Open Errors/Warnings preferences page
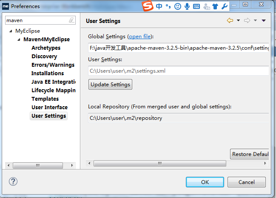 (53, 65)
